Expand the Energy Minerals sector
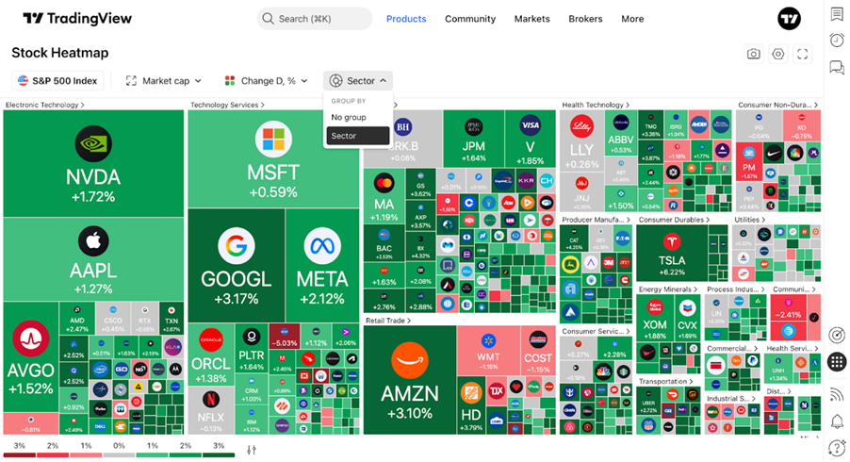Image resolution: width=850 pixels, height=462 pixels. click(x=668, y=289)
